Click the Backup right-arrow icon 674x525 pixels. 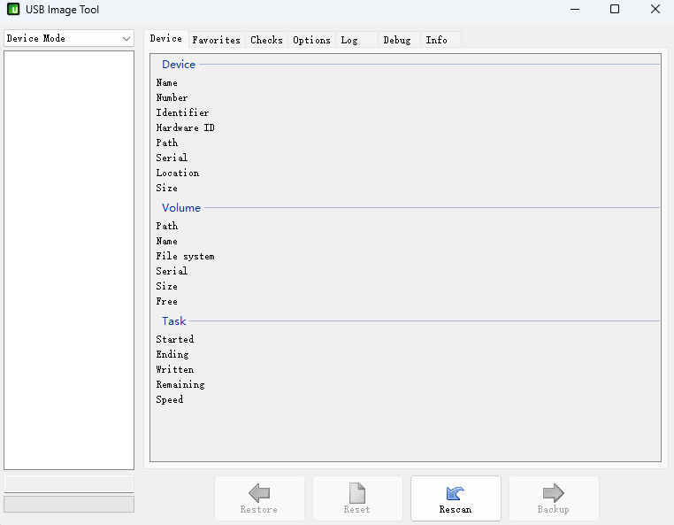[x=553, y=493]
